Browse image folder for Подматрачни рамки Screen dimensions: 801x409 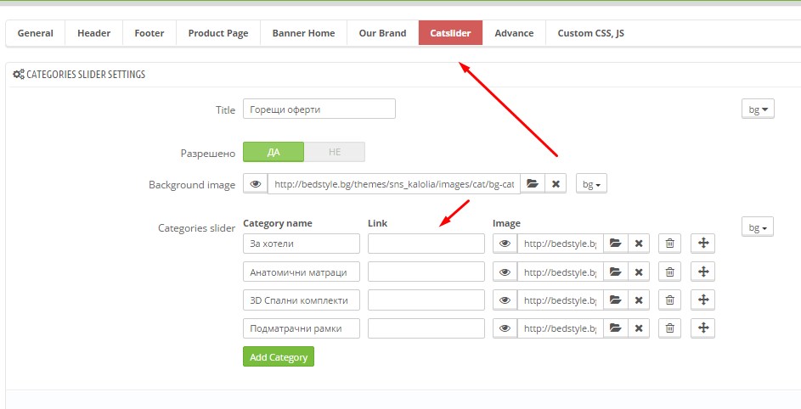(616, 328)
